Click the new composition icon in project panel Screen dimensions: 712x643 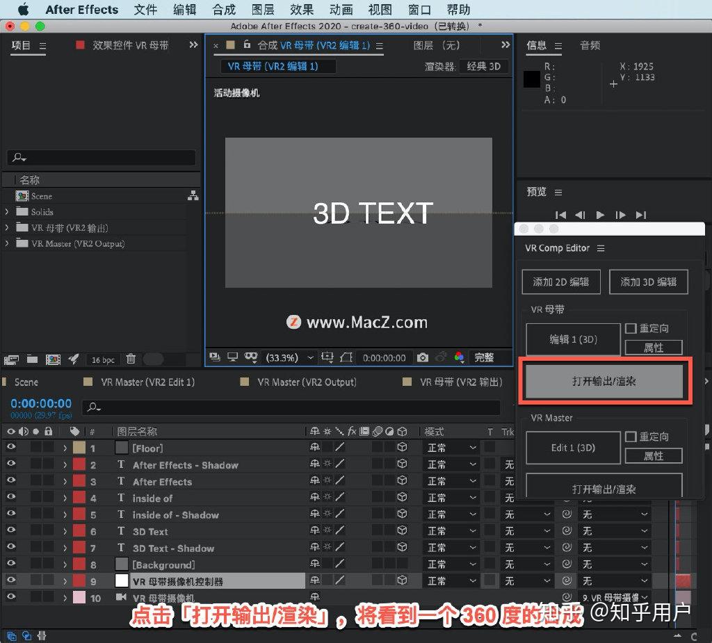53,359
